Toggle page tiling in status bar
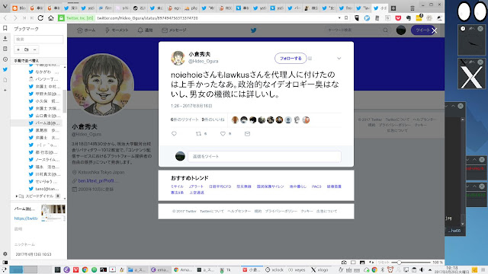Screen dimensions: 488x274 (353, 263)
